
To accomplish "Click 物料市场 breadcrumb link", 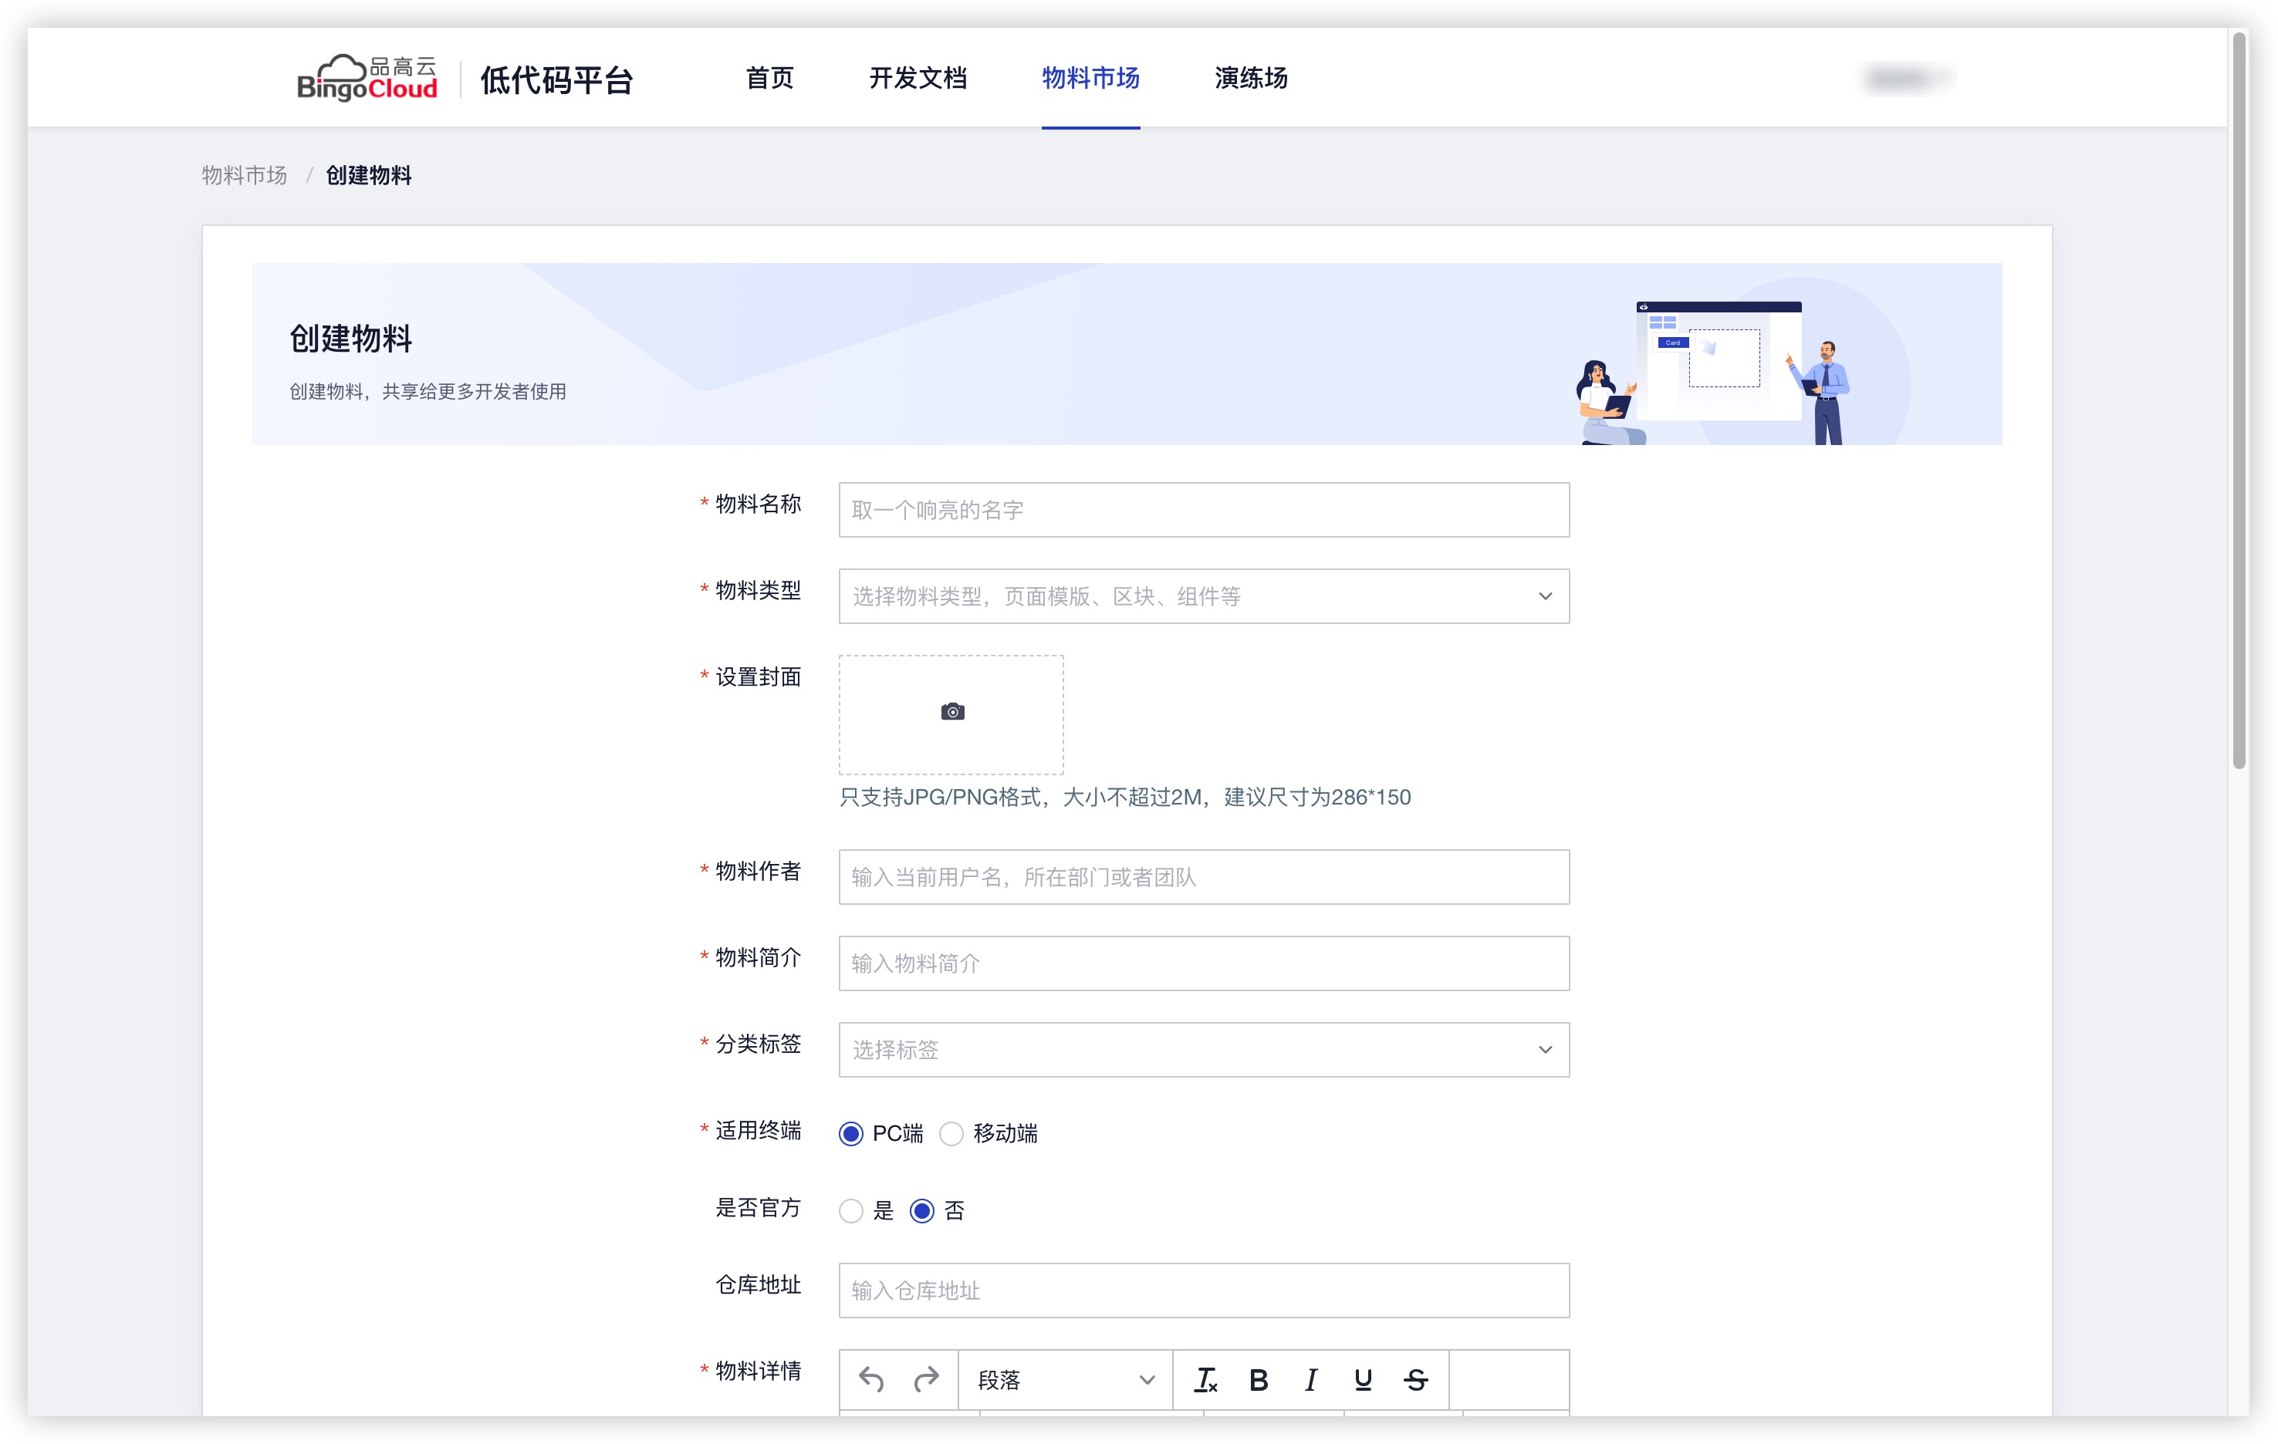I will (244, 175).
